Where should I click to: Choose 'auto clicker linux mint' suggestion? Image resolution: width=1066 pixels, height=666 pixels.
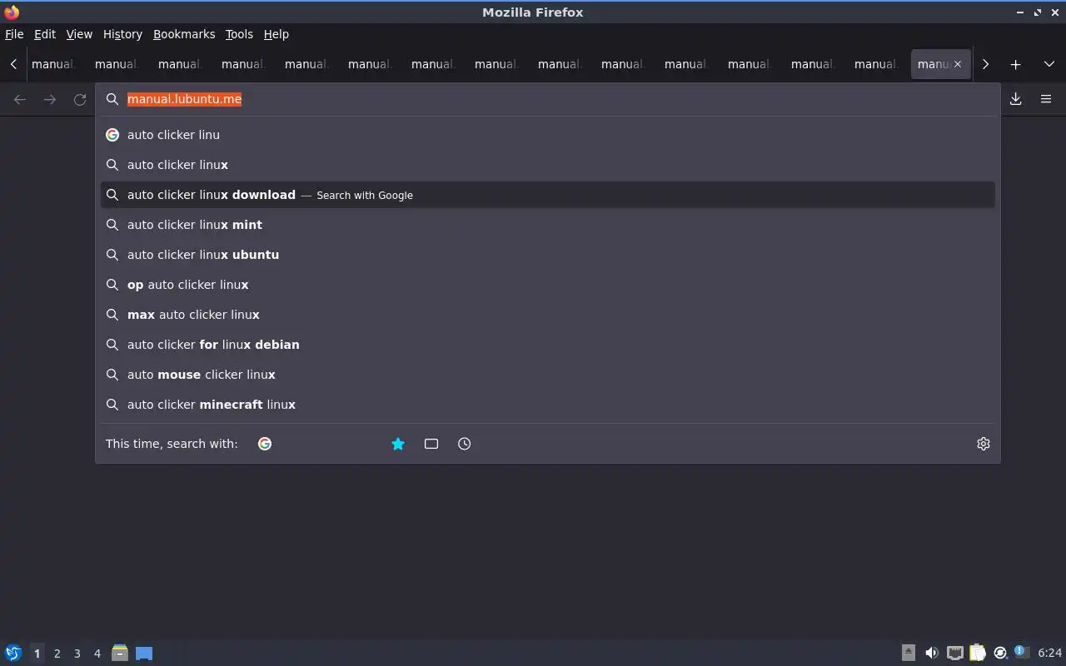548,225
